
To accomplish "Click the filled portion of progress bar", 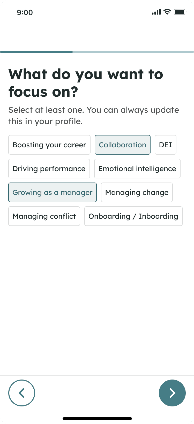I will click(36, 52).
